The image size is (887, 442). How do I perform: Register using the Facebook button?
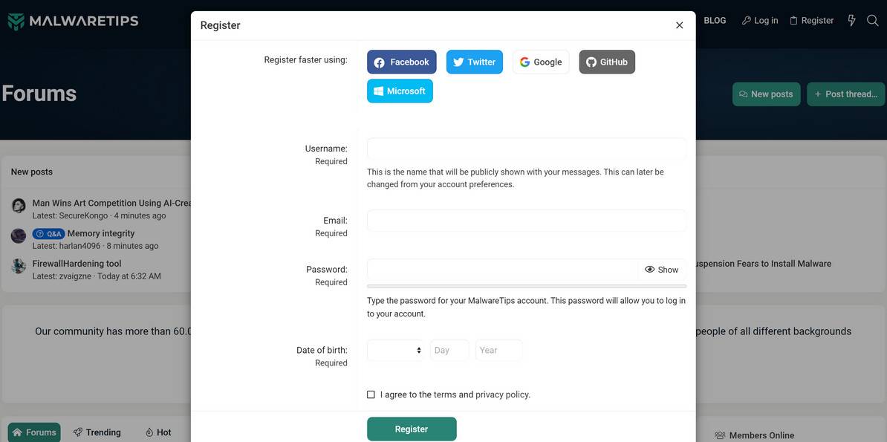click(401, 62)
